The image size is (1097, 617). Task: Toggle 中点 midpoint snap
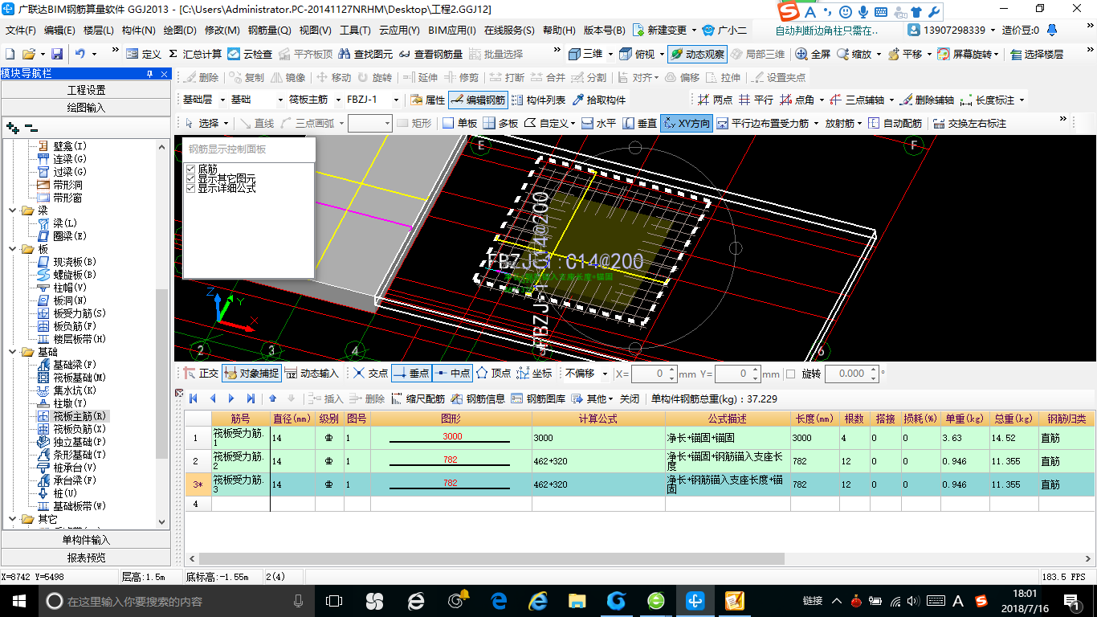pos(452,374)
